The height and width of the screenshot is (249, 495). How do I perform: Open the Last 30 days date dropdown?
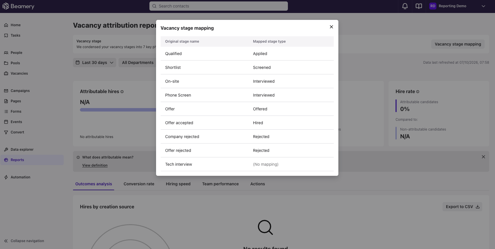[95, 63]
